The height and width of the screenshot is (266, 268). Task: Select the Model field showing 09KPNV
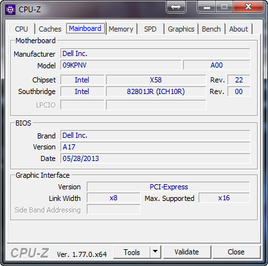(x=121, y=65)
